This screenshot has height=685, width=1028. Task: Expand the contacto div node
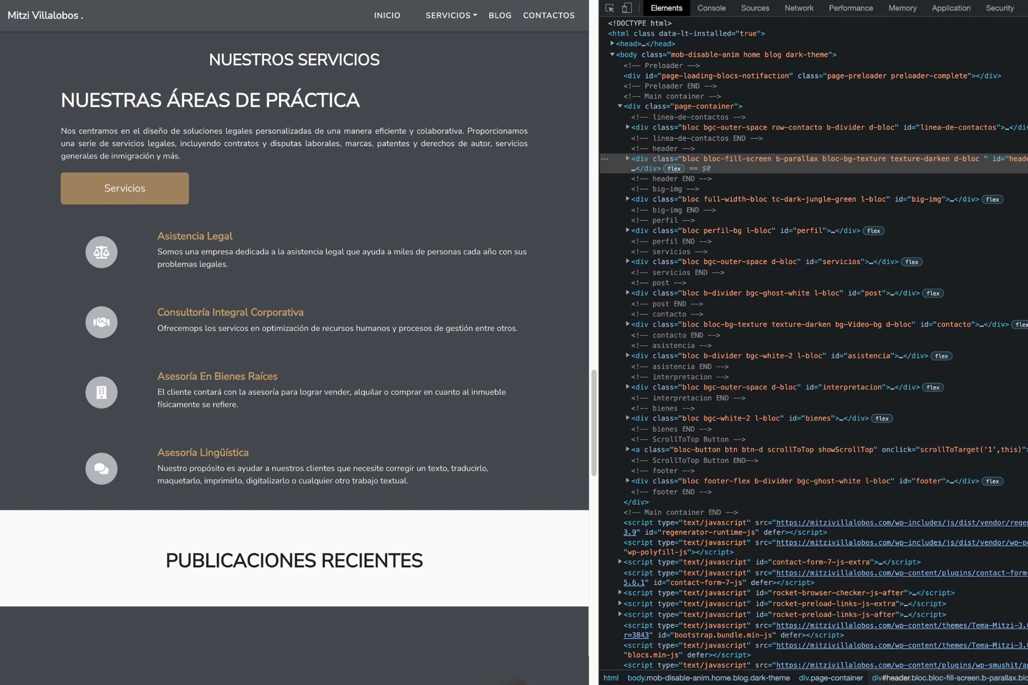[628, 324]
